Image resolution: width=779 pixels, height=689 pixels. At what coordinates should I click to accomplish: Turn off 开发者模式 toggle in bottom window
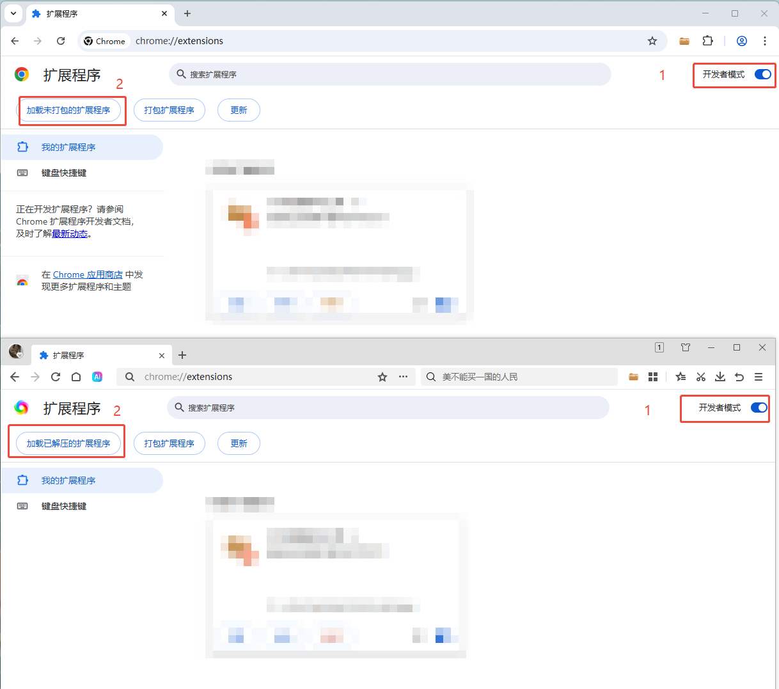click(759, 408)
